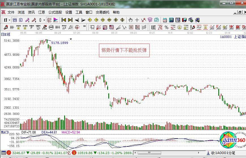Image resolution: width=246 pixels, height=158 pixels.
Task: Open the 交易委托 menu
Action: 103,12
